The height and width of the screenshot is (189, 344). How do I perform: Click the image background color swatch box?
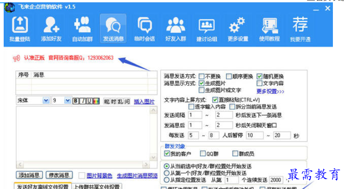pyautogui.click(x=82, y=176)
